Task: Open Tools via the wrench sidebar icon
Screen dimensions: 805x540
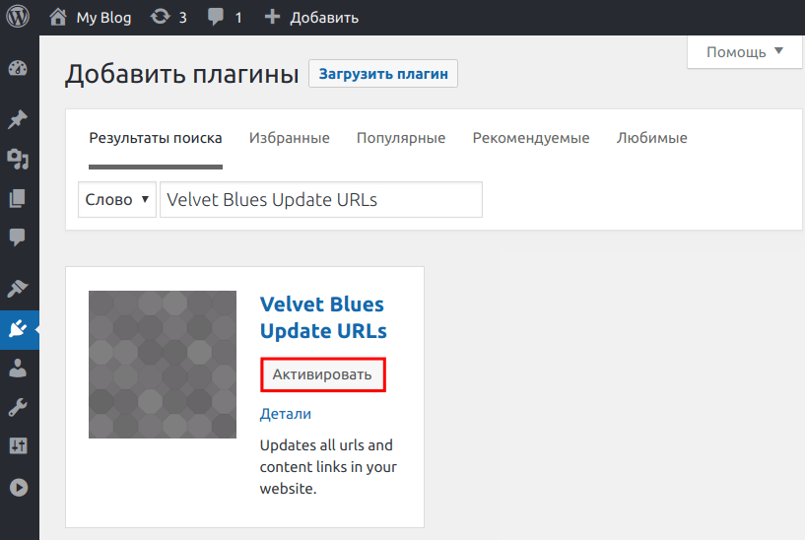Action: coord(18,407)
